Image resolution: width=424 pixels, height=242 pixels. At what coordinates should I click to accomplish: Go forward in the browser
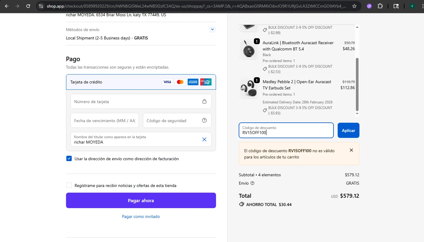(x=18, y=6)
